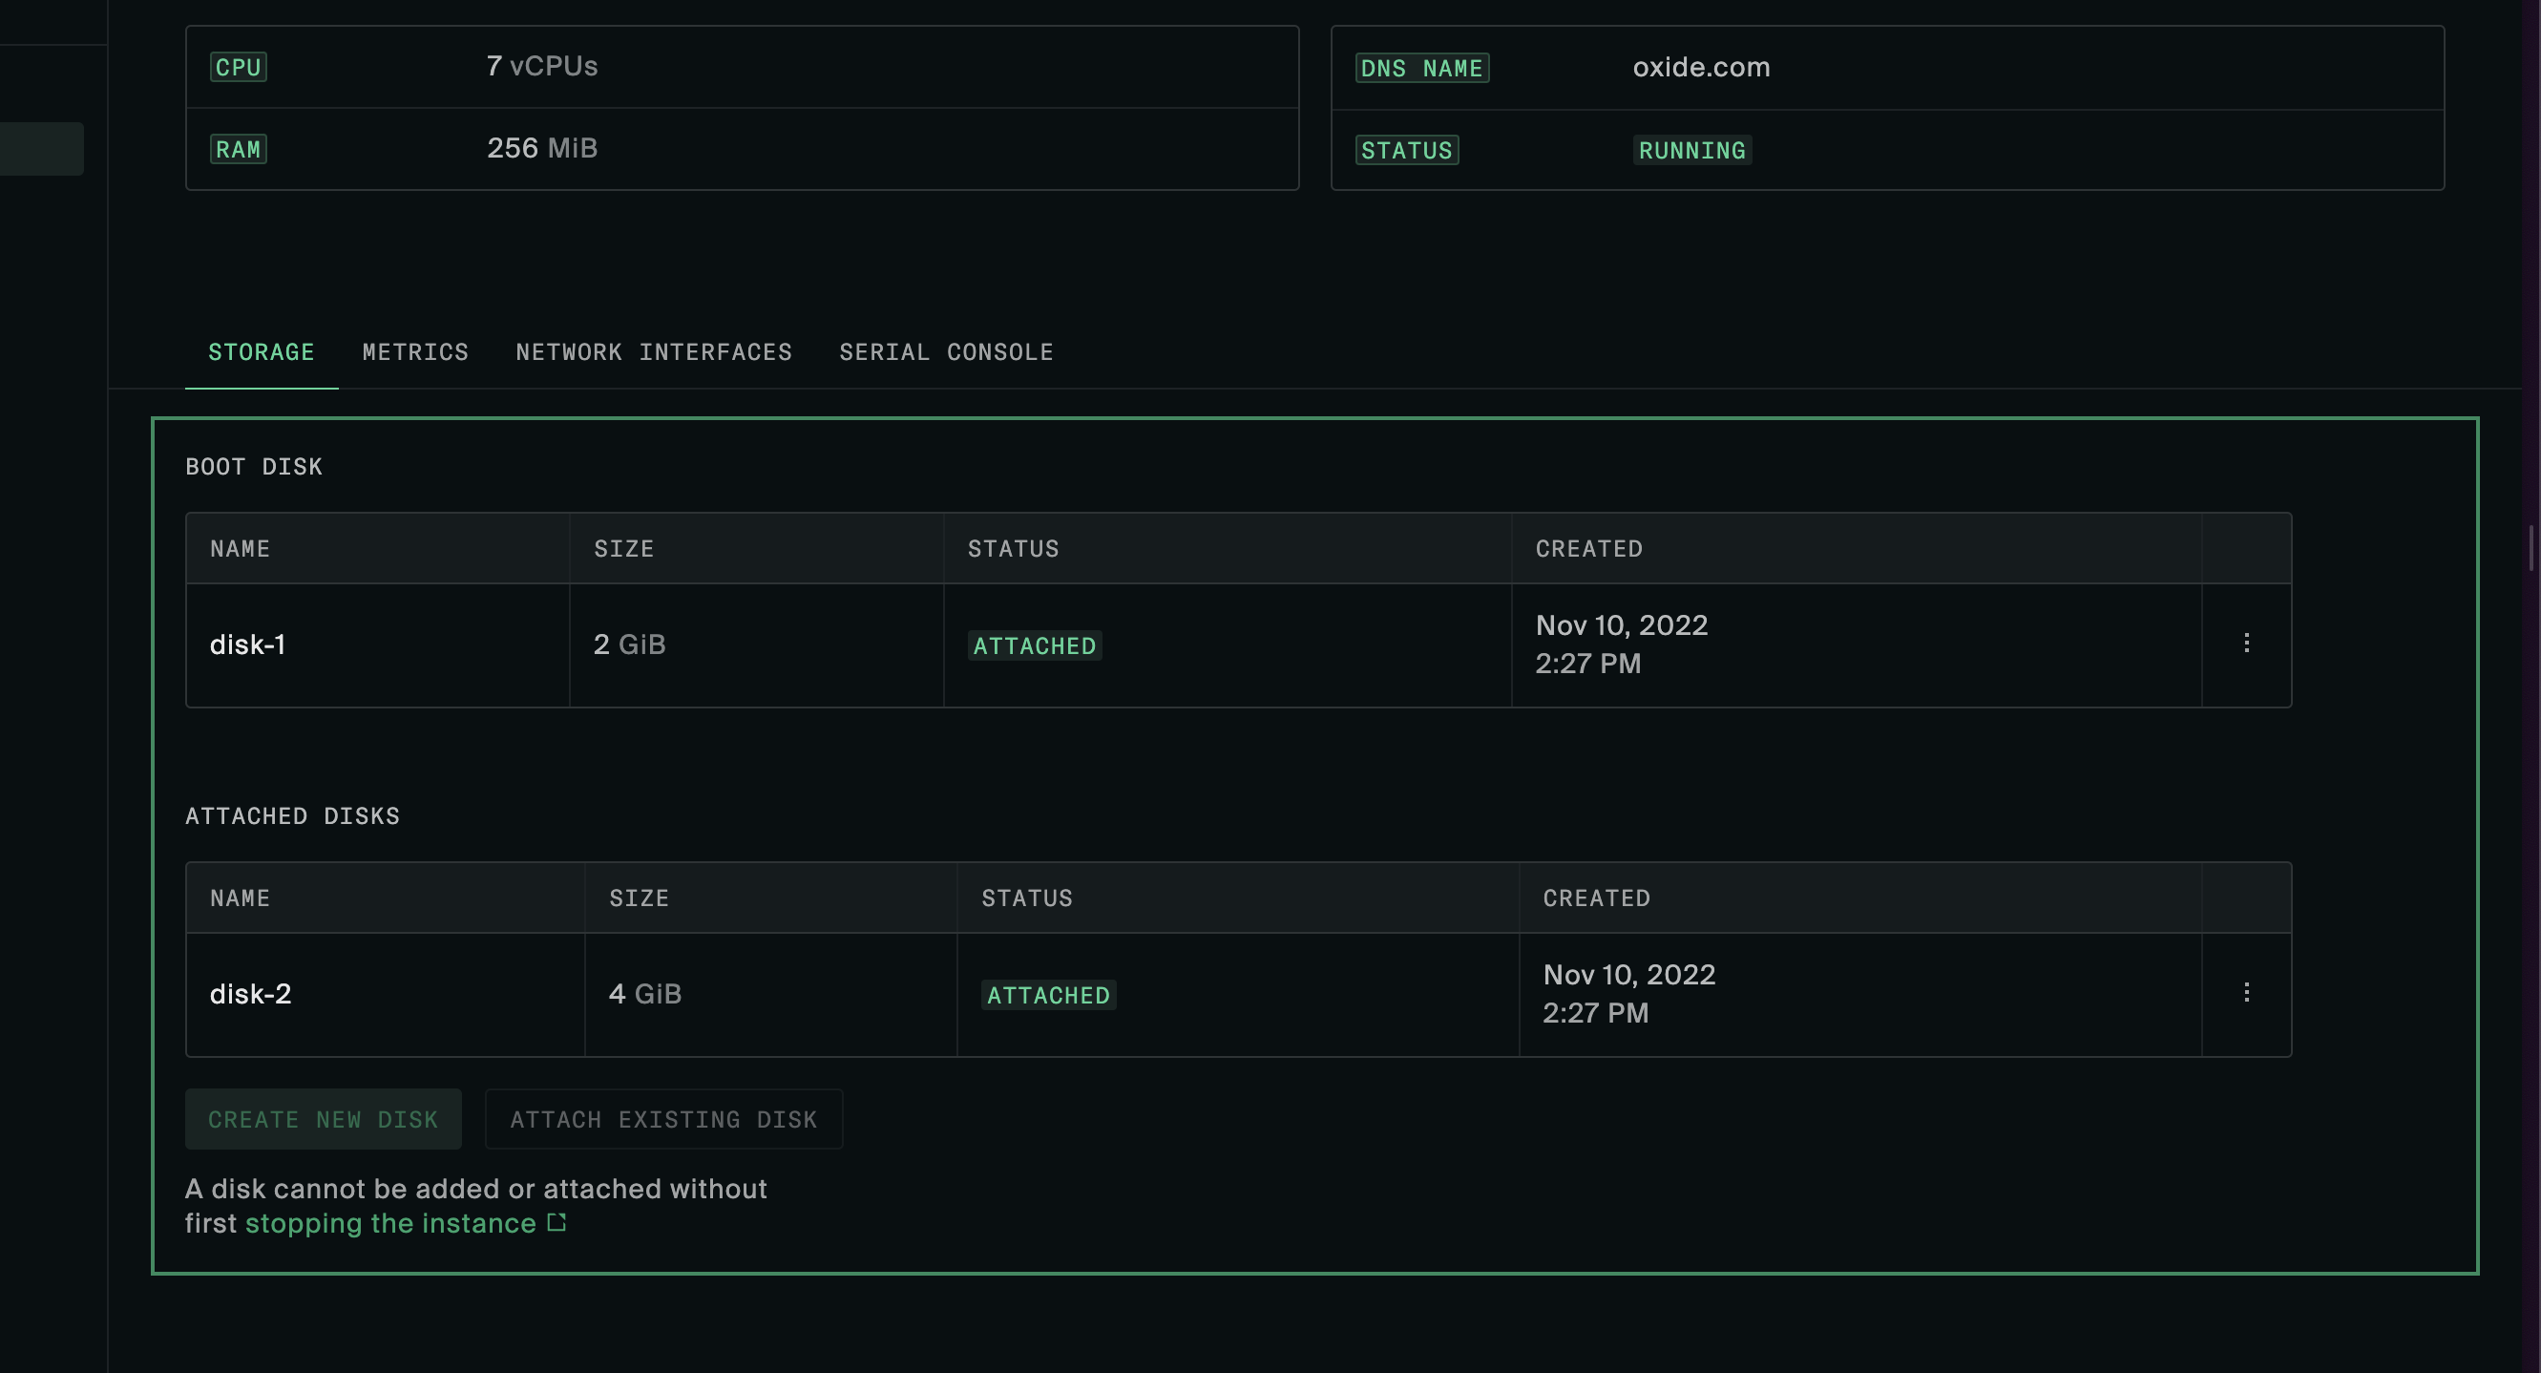The image size is (2541, 1373).
Task: Click the Size column header in the Attached Disks table
Action: (639, 898)
